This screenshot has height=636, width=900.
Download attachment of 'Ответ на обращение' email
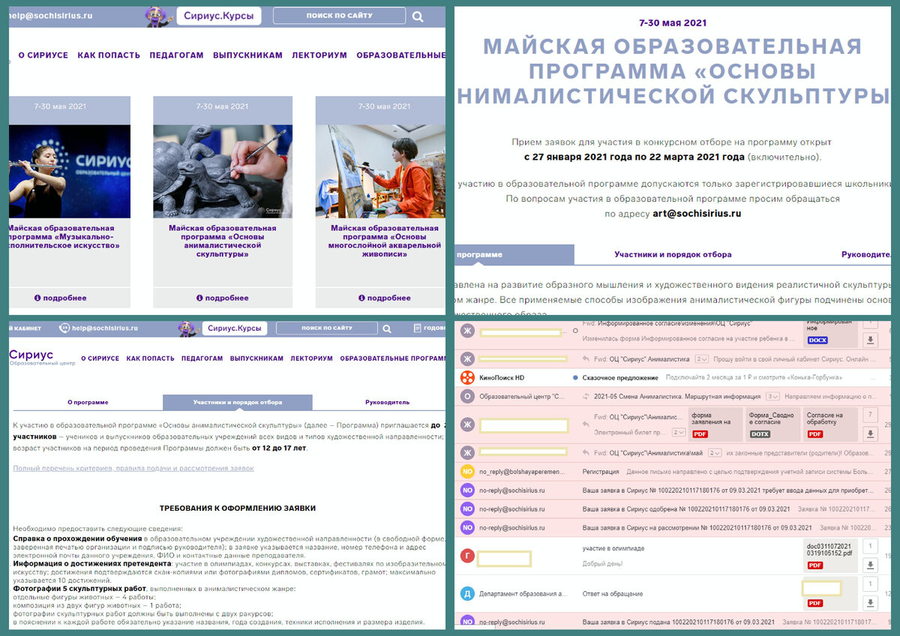(x=871, y=602)
